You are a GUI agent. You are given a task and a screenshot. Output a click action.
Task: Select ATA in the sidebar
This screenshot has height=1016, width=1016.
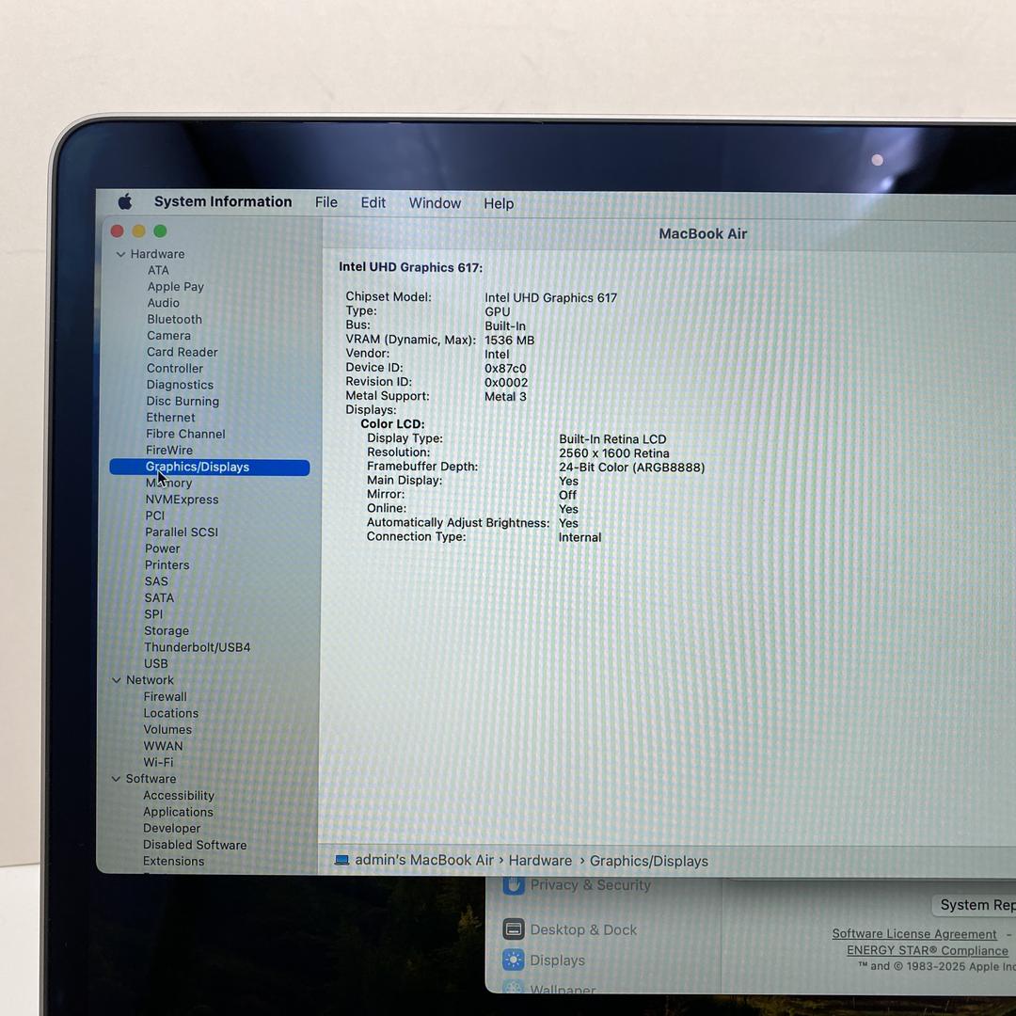(158, 270)
